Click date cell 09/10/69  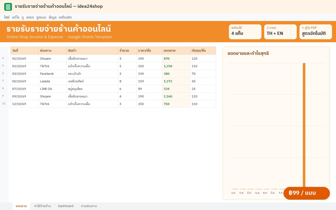click(25, 96)
